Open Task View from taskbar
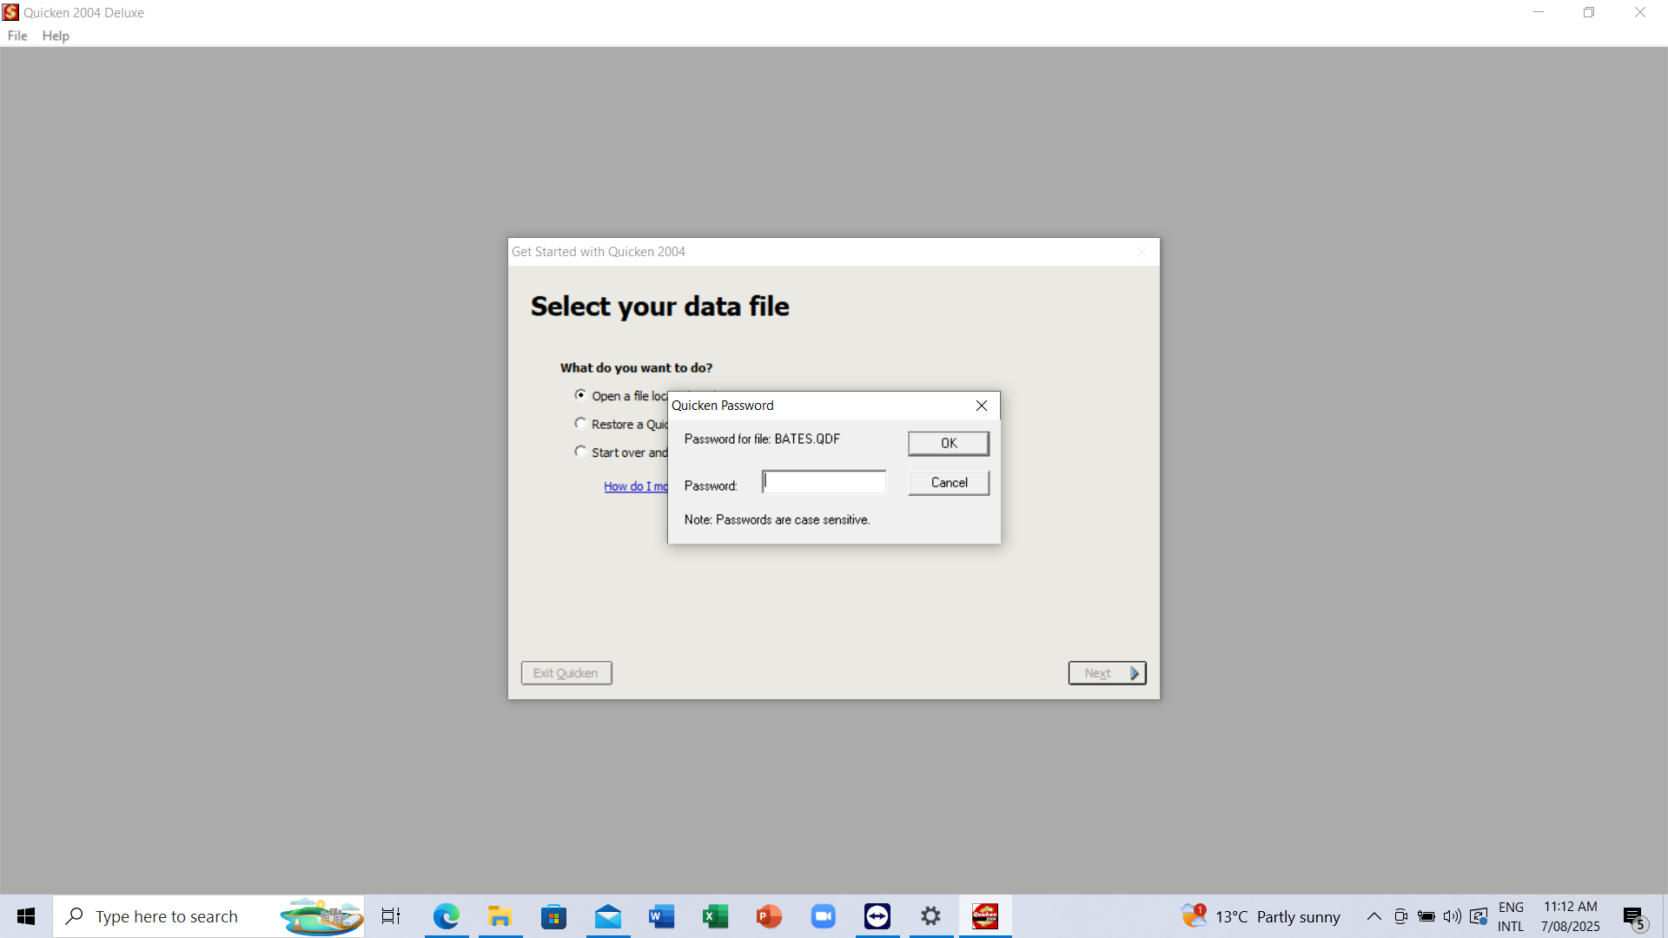Image resolution: width=1668 pixels, height=938 pixels. (x=391, y=916)
